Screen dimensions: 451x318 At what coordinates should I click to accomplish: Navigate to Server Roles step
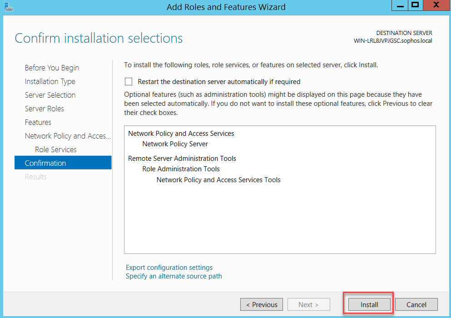[x=45, y=109]
